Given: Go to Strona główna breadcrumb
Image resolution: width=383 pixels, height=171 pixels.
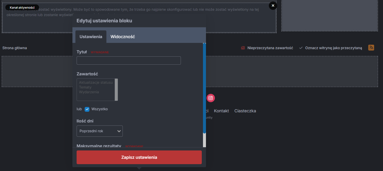Looking at the screenshot, I should [15, 48].
